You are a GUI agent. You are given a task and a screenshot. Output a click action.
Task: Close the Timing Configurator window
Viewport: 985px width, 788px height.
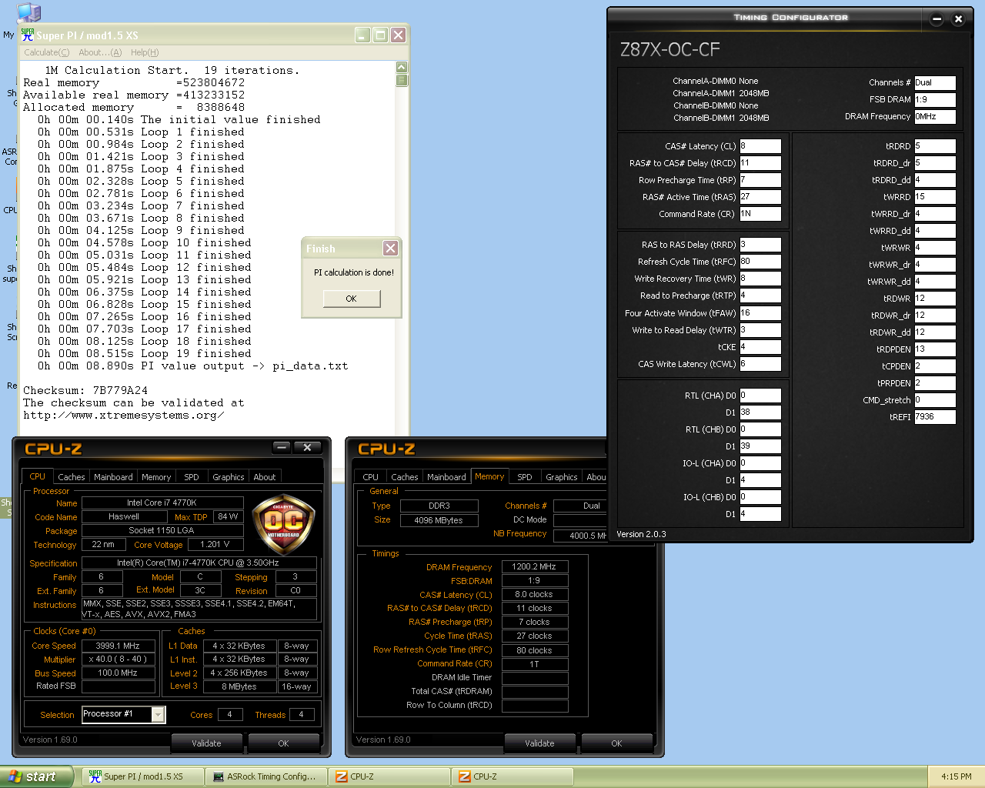pos(958,19)
